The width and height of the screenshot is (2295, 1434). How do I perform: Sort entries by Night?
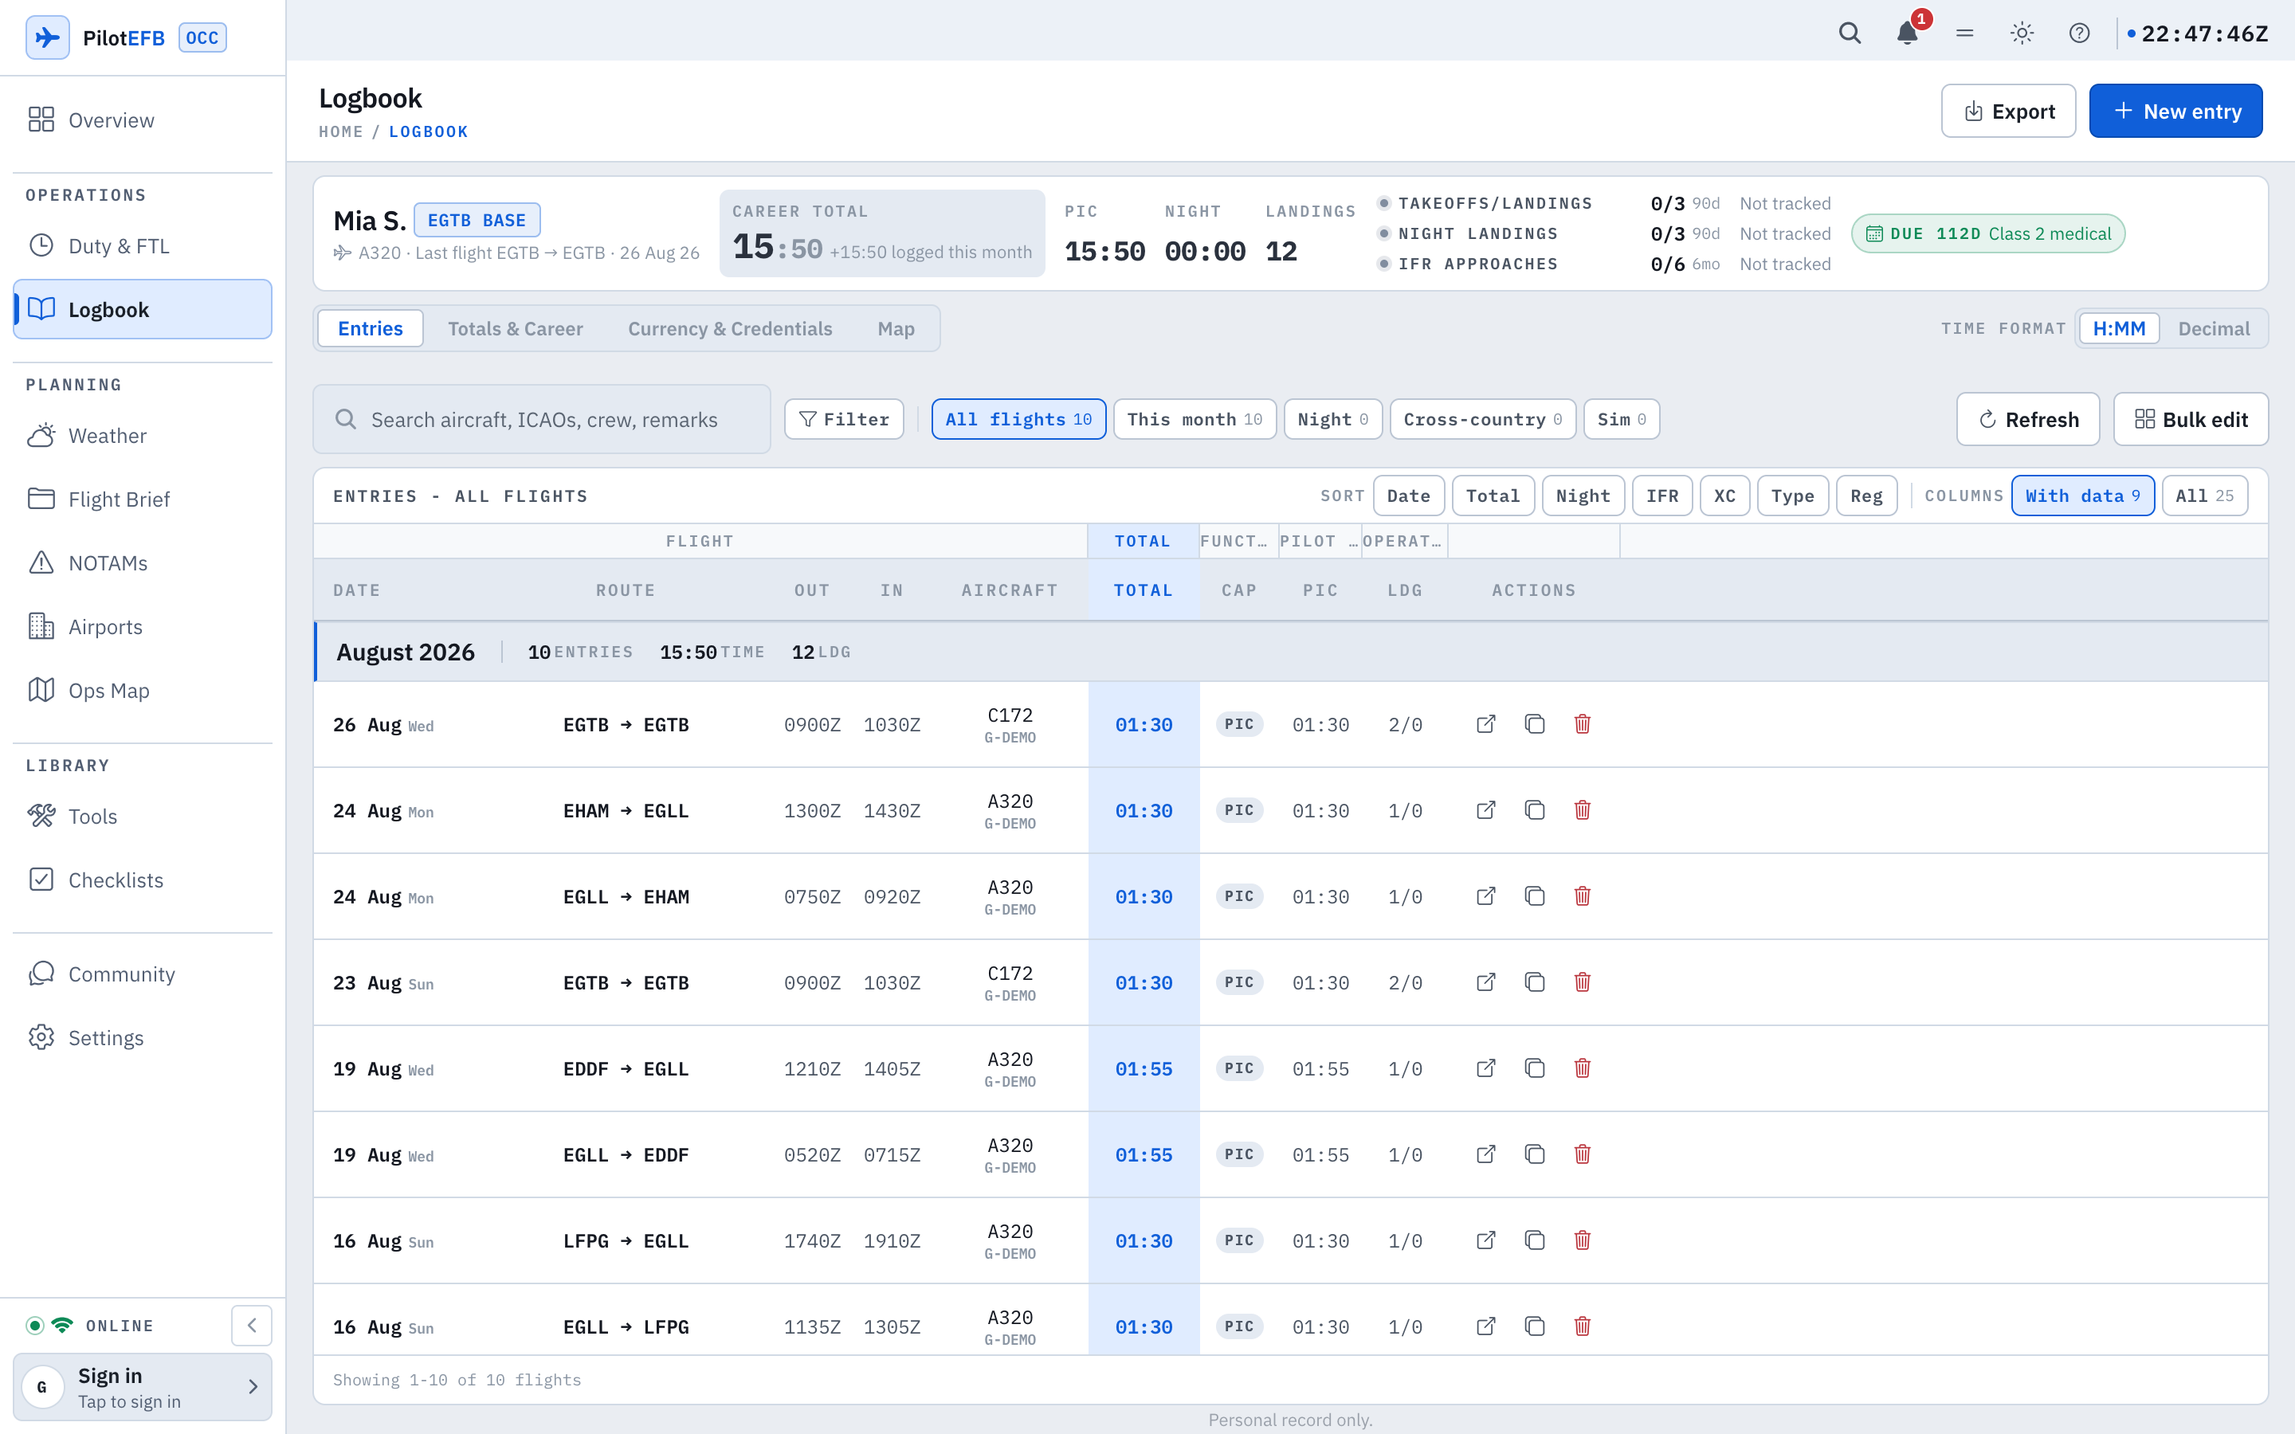(1583, 496)
